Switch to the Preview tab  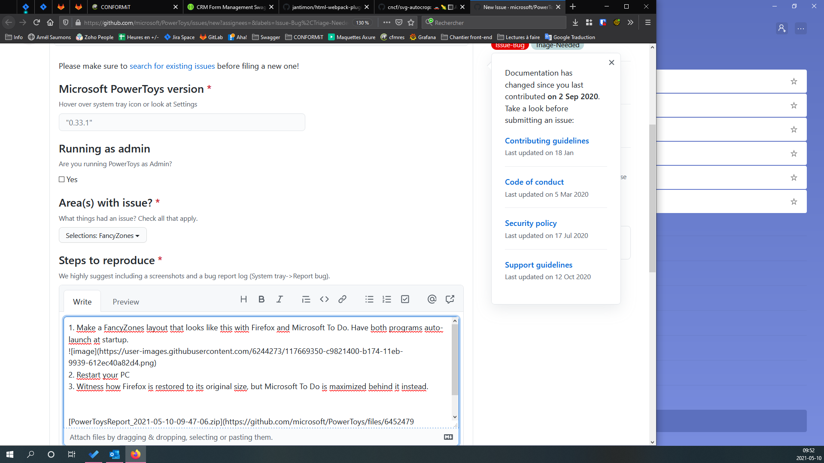[125, 302]
